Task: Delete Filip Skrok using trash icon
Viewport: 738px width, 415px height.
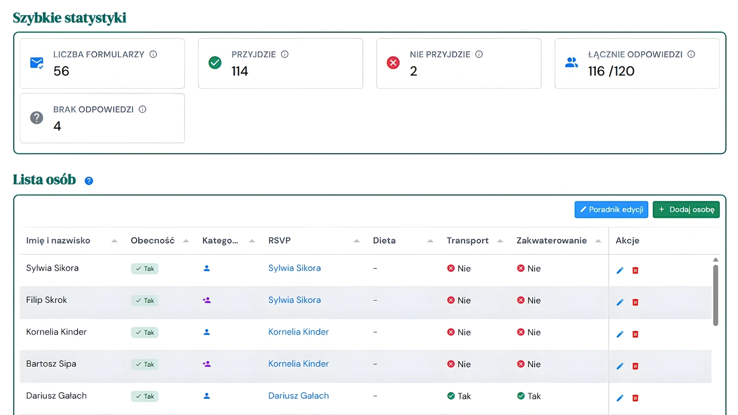Action: (635, 302)
